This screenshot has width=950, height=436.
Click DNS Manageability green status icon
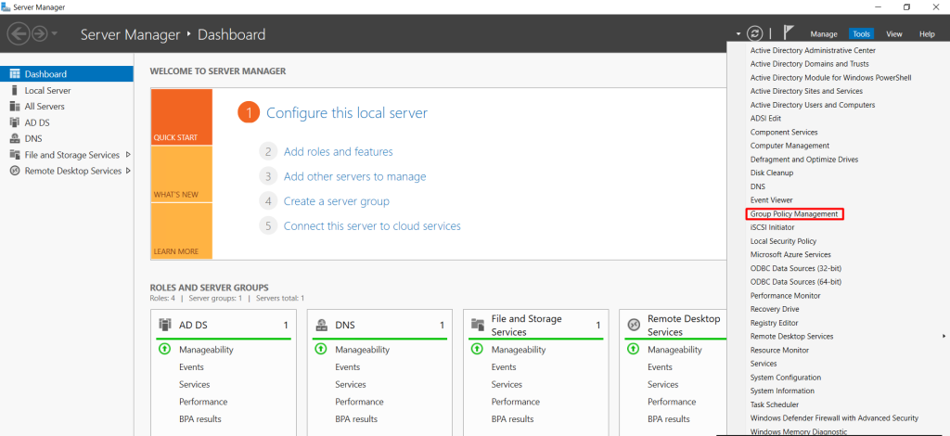pyautogui.click(x=320, y=350)
